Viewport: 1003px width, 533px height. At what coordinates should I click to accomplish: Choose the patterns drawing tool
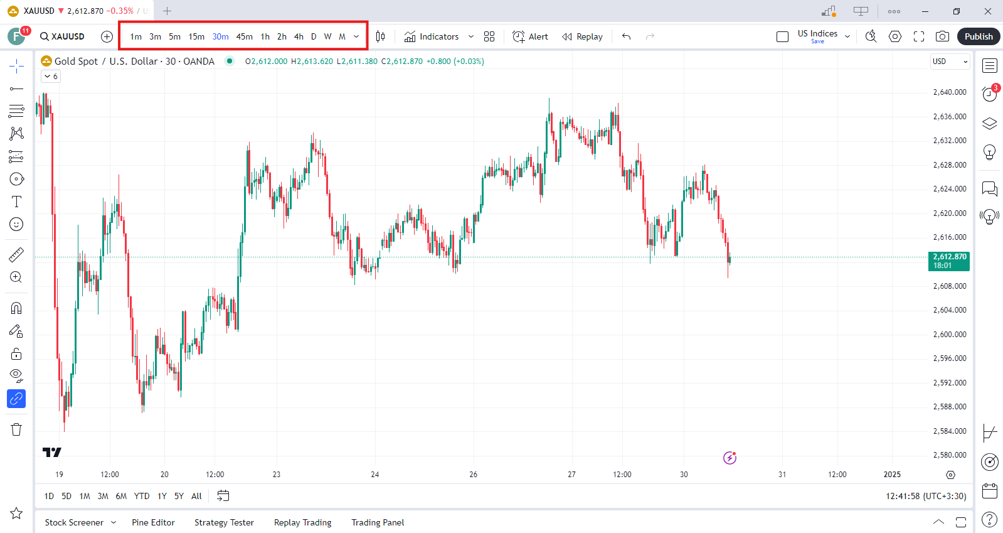click(x=16, y=134)
